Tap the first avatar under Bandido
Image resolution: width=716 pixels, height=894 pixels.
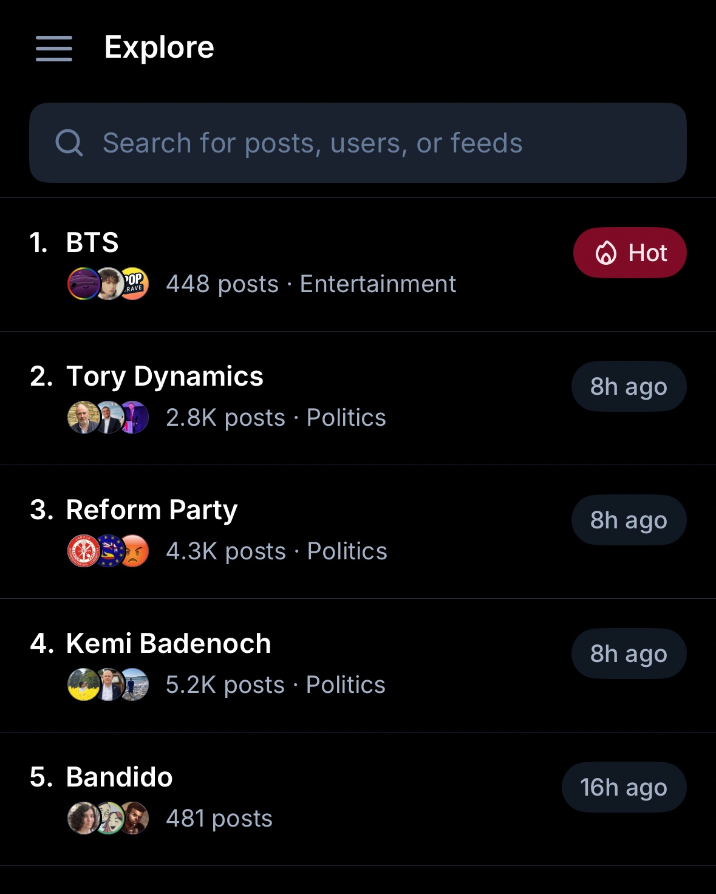tap(83, 818)
